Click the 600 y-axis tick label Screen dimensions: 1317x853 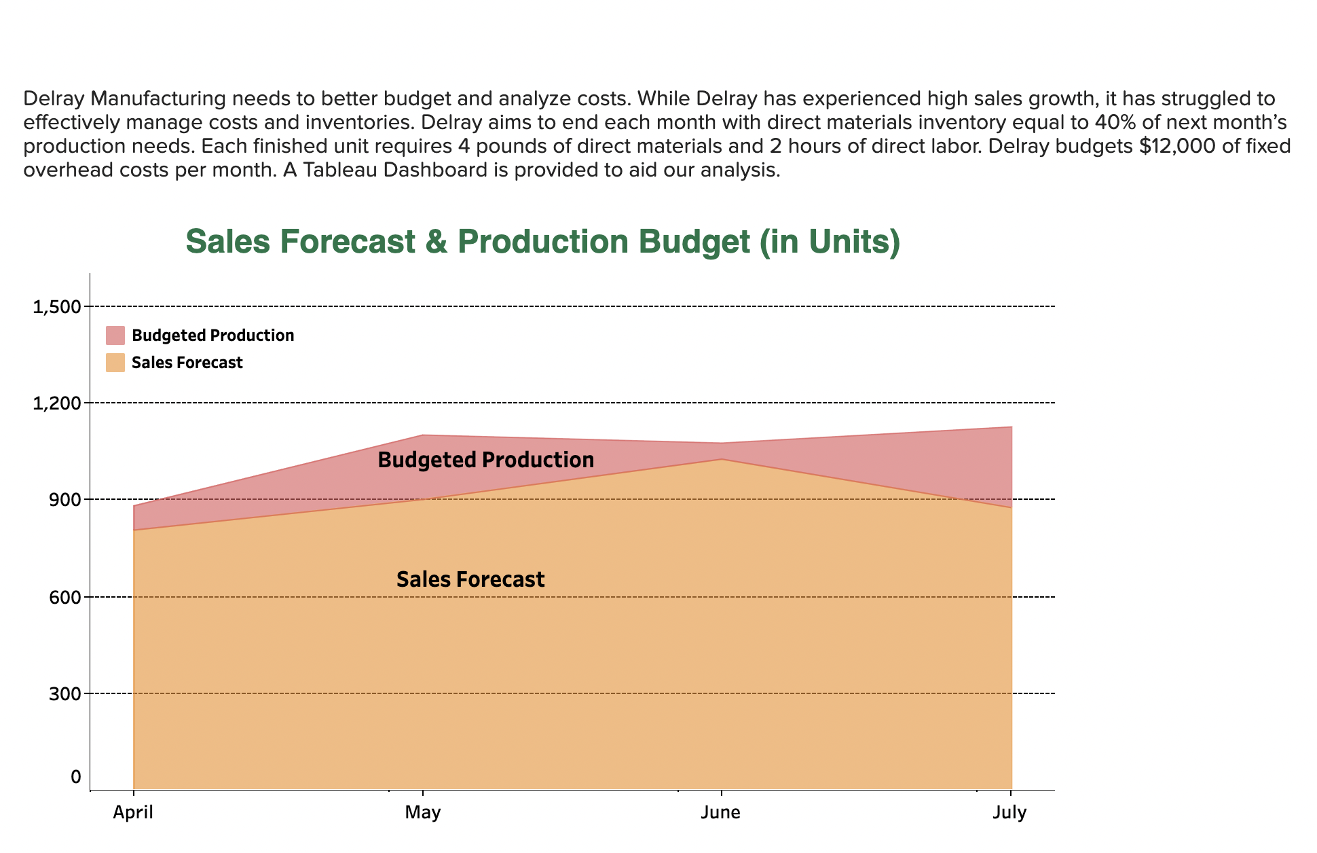click(66, 596)
